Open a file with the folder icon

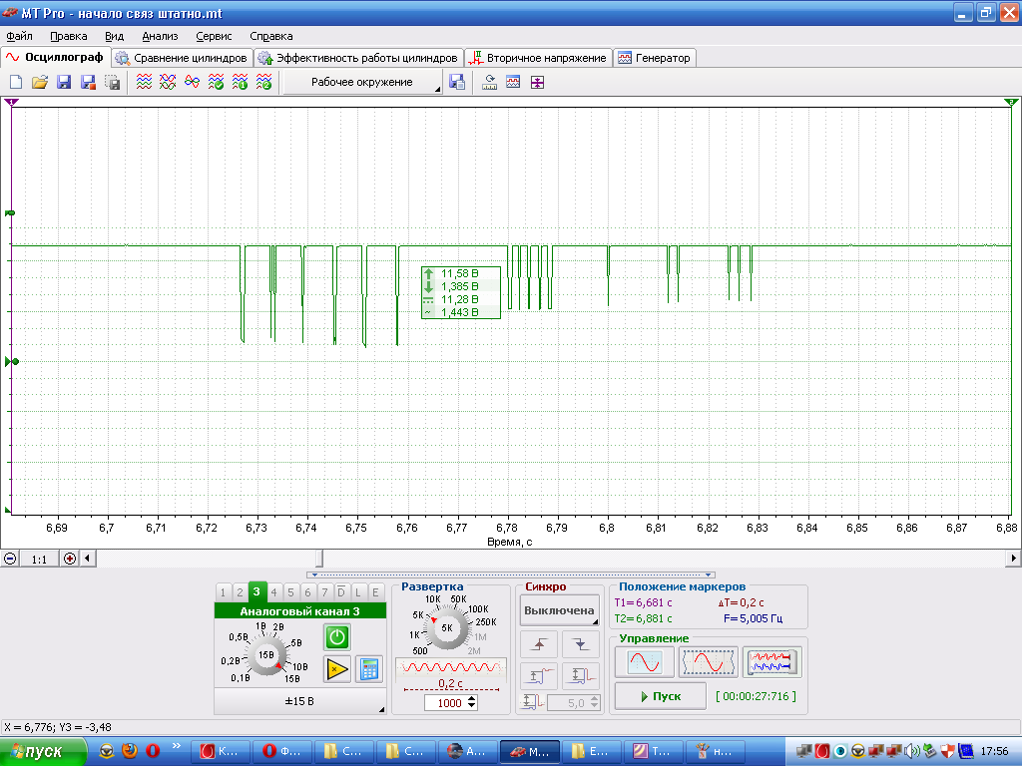click(40, 82)
